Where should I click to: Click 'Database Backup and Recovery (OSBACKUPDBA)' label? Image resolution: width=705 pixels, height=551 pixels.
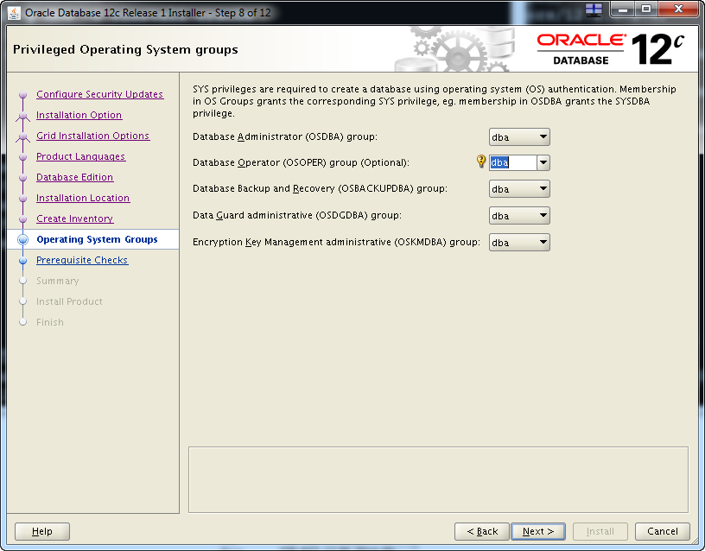click(321, 189)
